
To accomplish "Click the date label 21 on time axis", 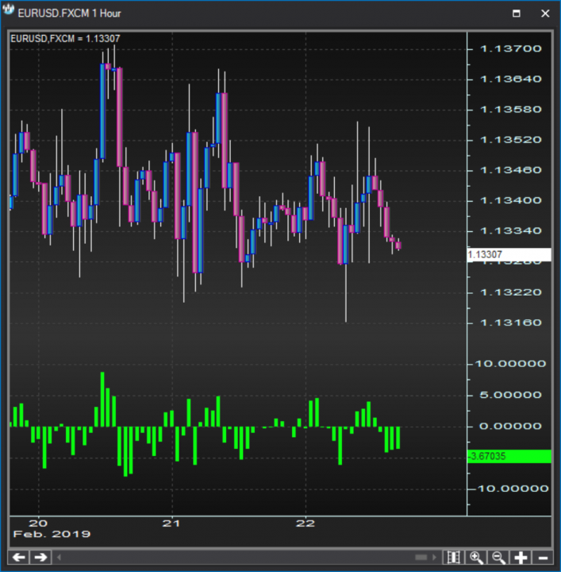I will 171,524.
